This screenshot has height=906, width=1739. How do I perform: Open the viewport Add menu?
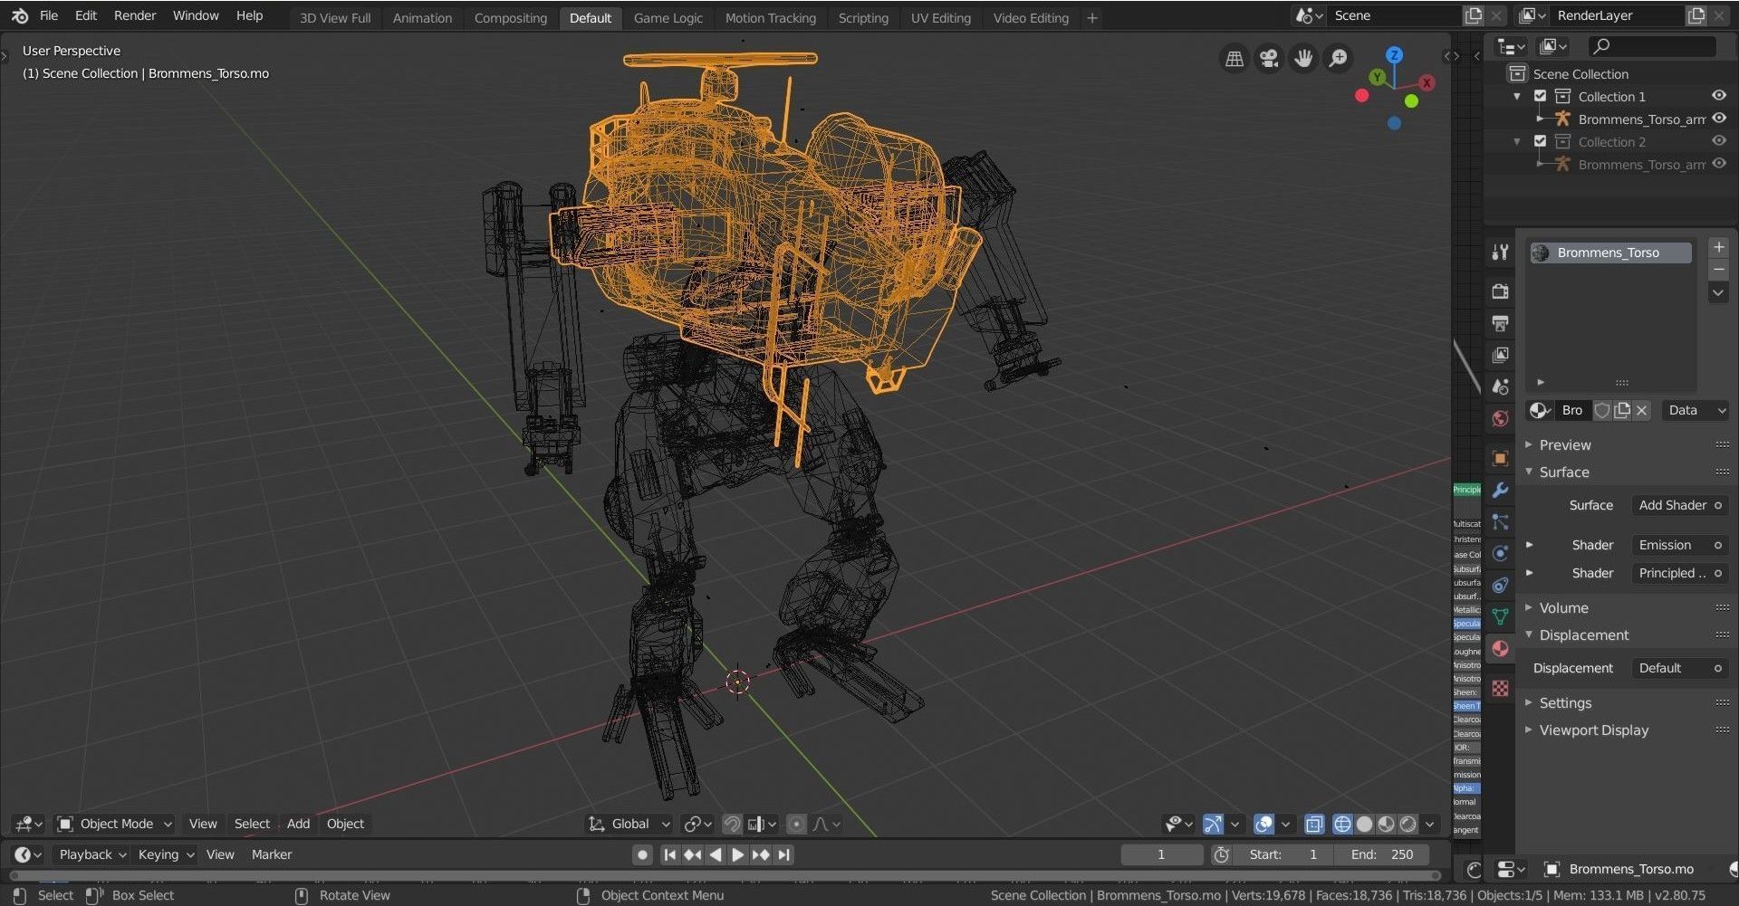coord(298,824)
